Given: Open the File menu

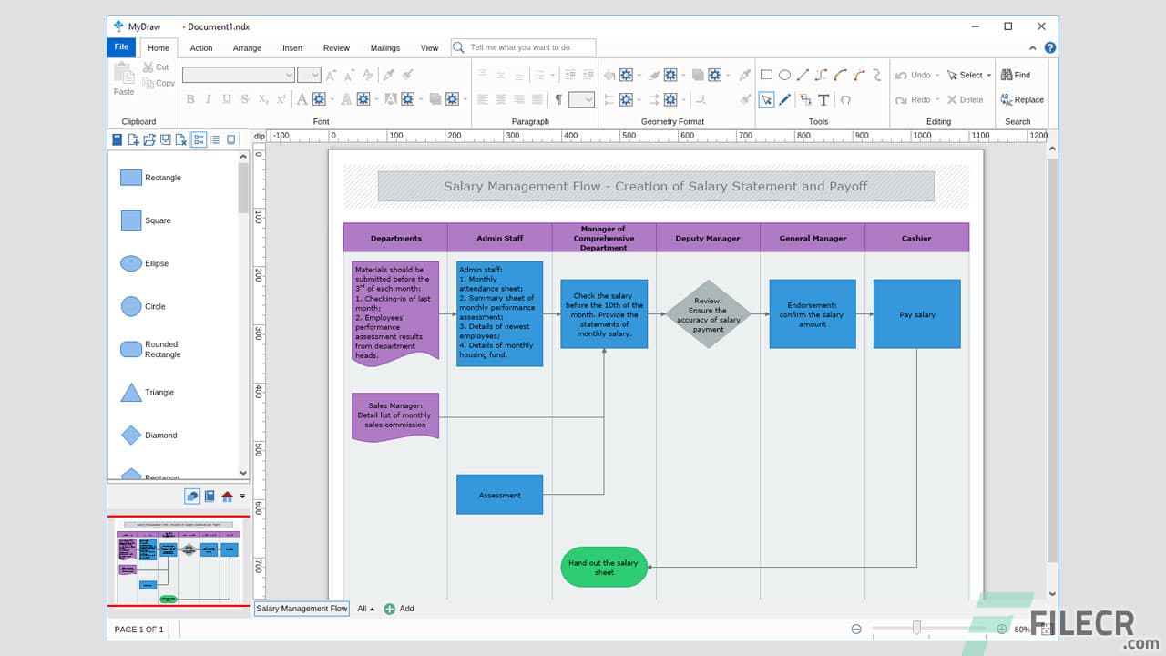Looking at the screenshot, I should point(121,47).
